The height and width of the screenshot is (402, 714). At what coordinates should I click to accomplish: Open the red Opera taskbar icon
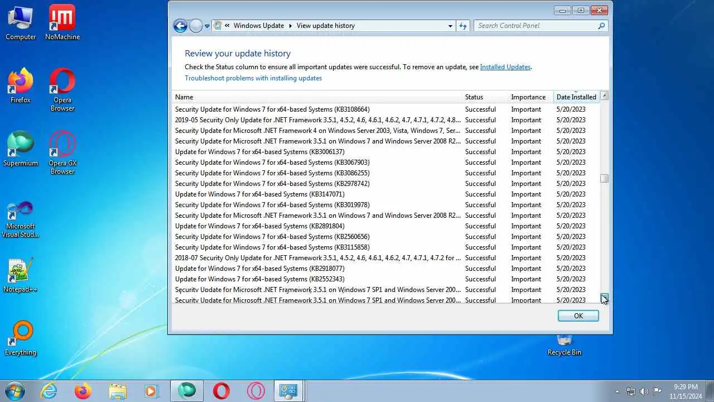point(221,391)
